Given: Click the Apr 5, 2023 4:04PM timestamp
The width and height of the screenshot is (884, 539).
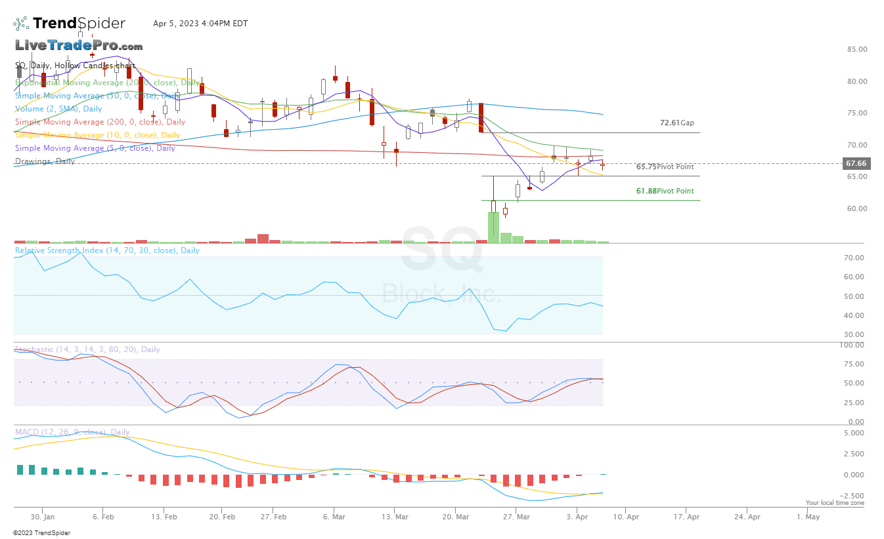Looking at the screenshot, I should (200, 23).
